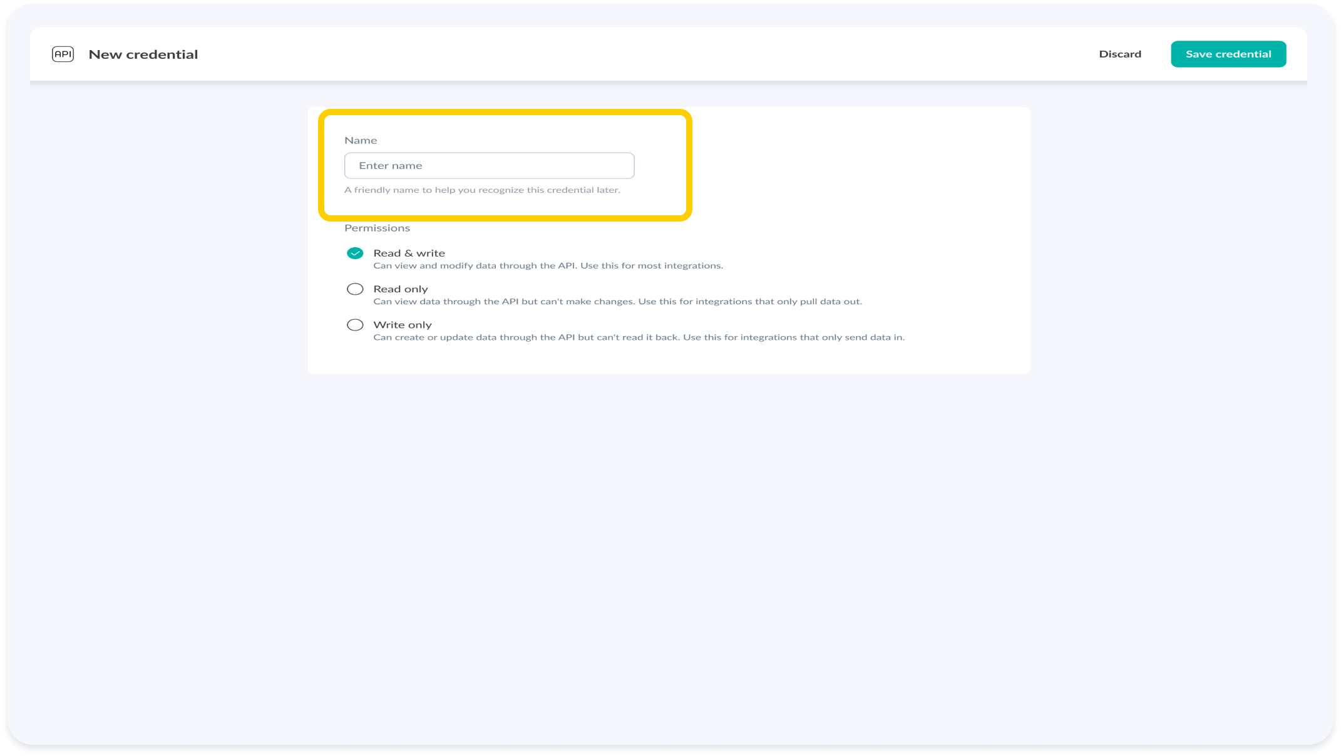The height and width of the screenshot is (756, 1341).
Task: Focus the Enter name input field
Action: click(489, 166)
